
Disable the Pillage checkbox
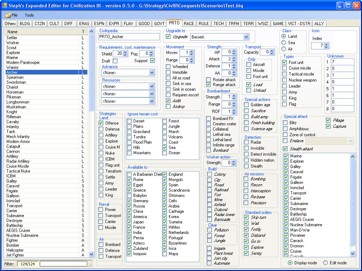[x=328, y=120]
